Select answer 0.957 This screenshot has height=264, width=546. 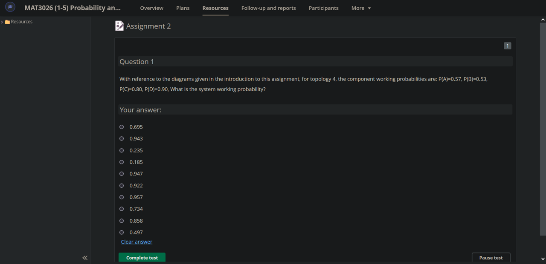click(x=122, y=197)
